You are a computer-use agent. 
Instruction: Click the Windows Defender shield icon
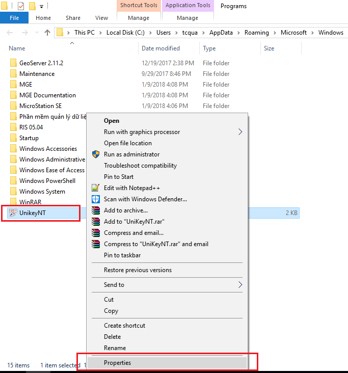tap(96, 199)
